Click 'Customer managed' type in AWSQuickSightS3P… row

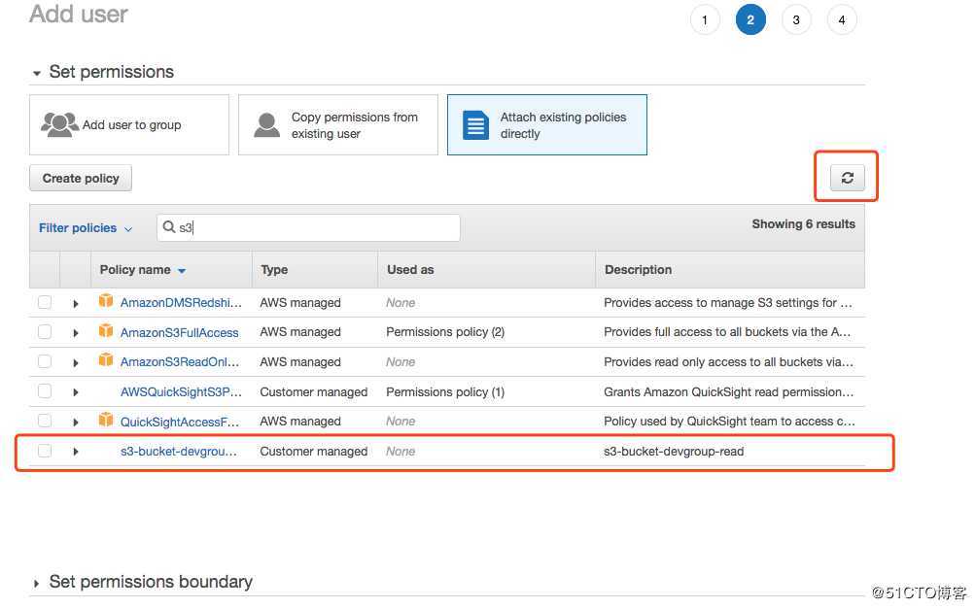(x=314, y=391)
